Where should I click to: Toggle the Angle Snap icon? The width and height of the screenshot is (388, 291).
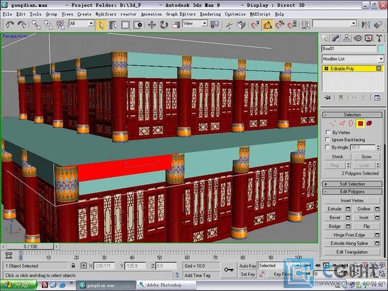(x=267, y=24)
